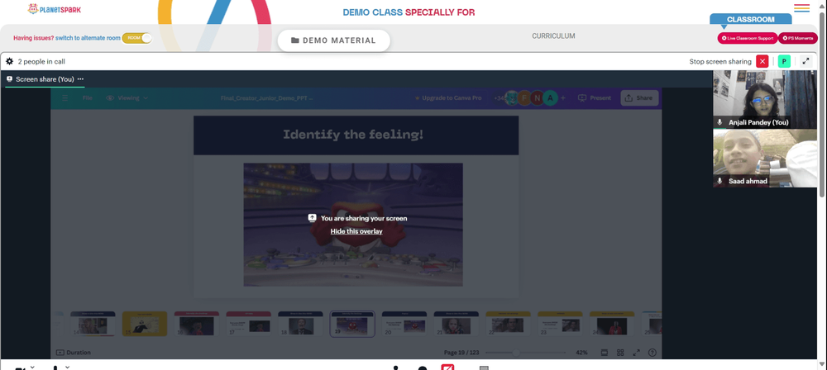Image resolution: width=827 pixels, height=370 pixels.
Task: Stop screen sharing with the red X
Action: (762, 61)
